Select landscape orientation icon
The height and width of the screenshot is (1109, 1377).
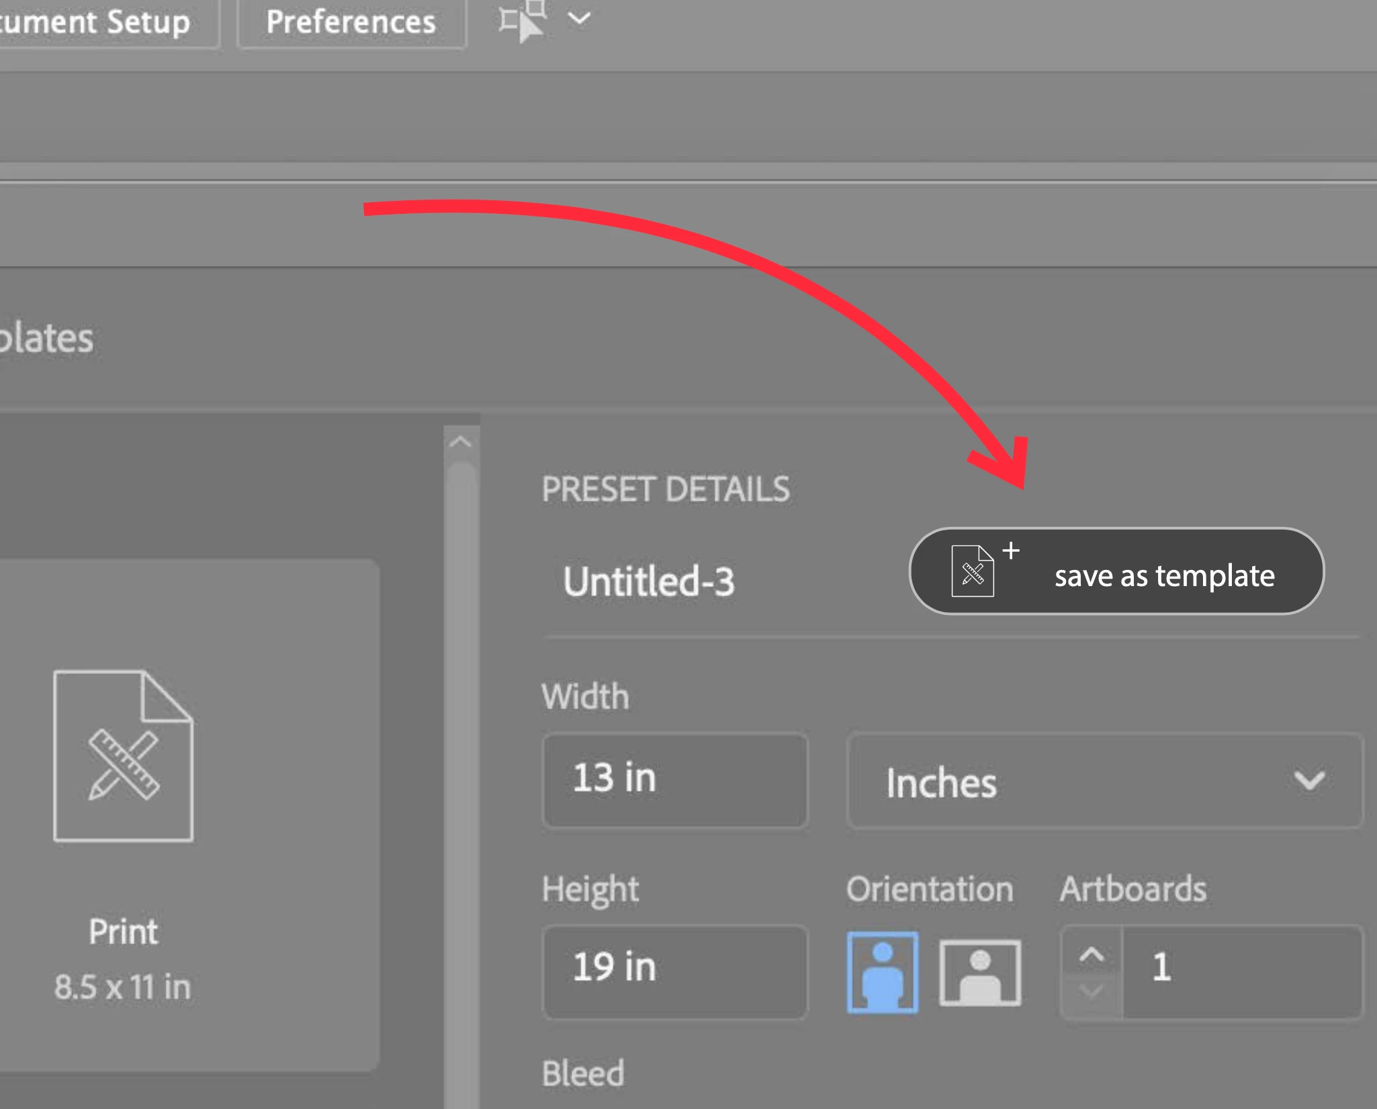[979, 972]
